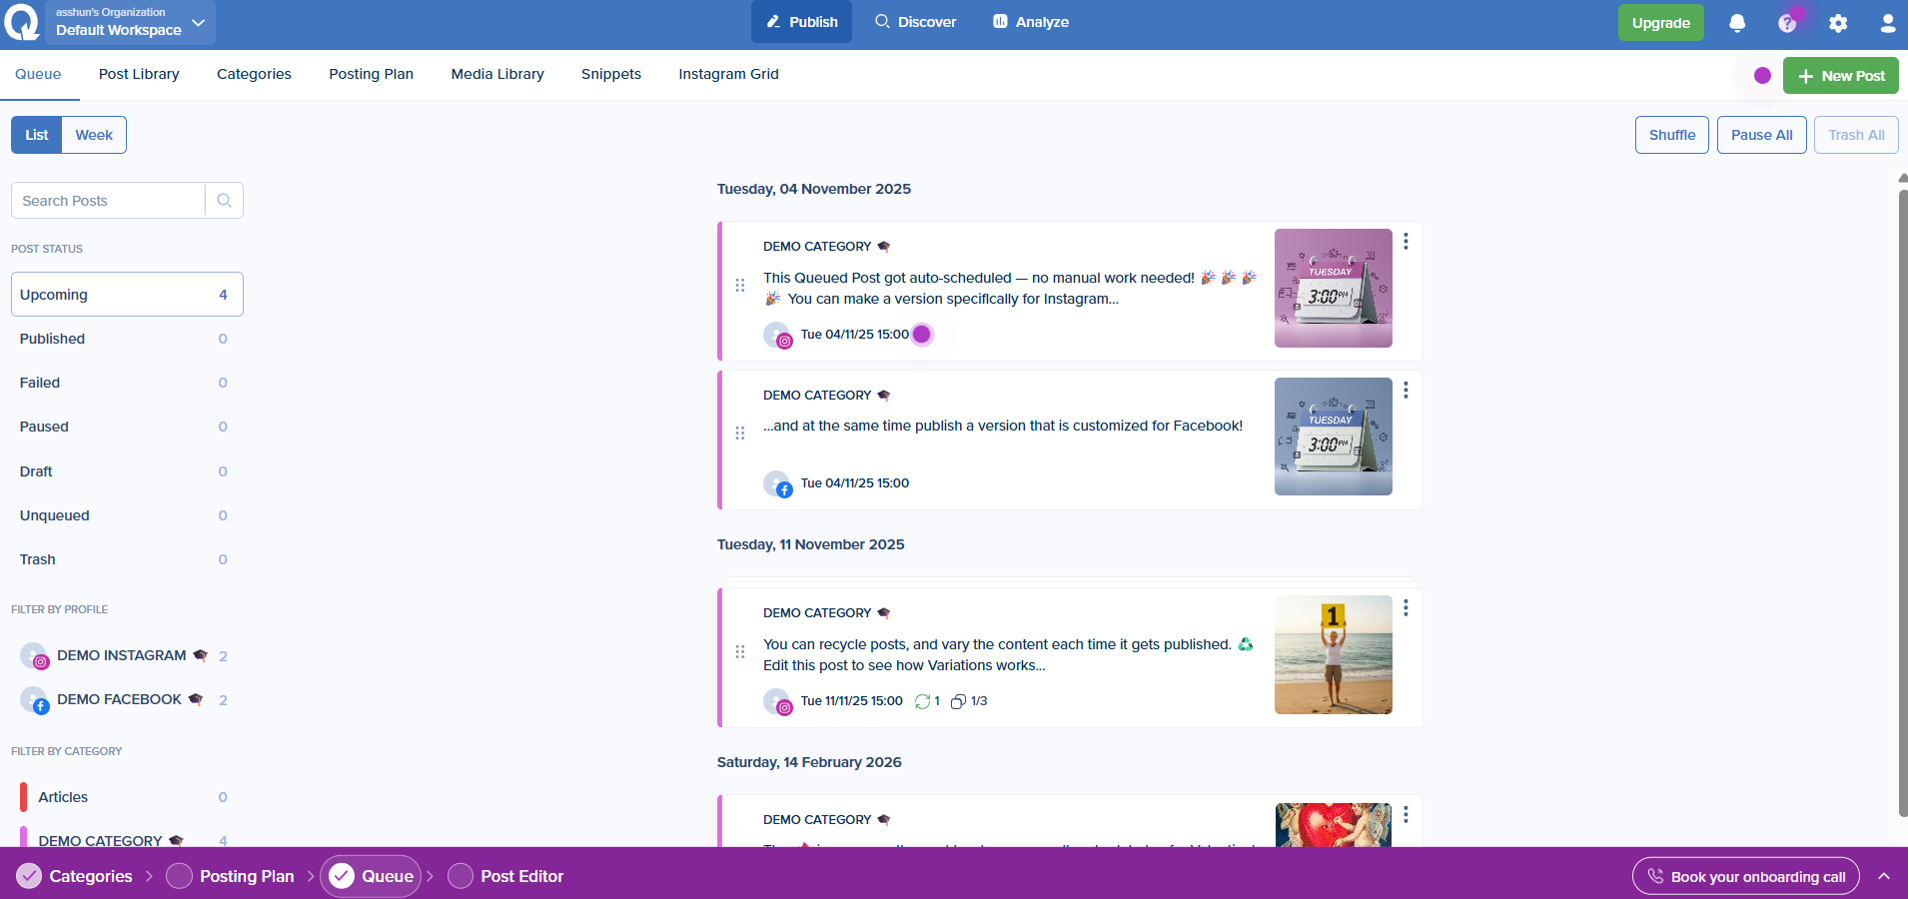Screen dimensions: 1908x899
Task: Open the Analyze menu
Action: (x=1030, y=22)
